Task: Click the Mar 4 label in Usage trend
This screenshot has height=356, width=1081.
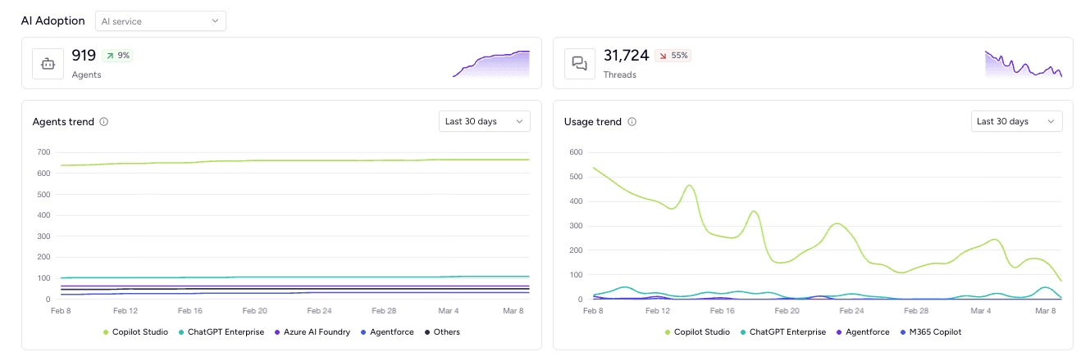Action: (982, 312)
